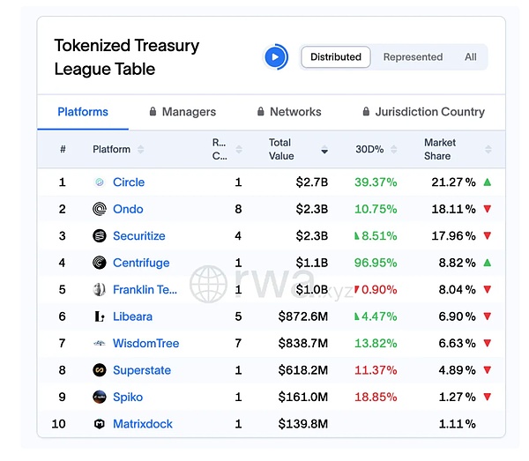Click the Libeara logo icon
This screenshot has width=529, height=461.
[100, 316]
